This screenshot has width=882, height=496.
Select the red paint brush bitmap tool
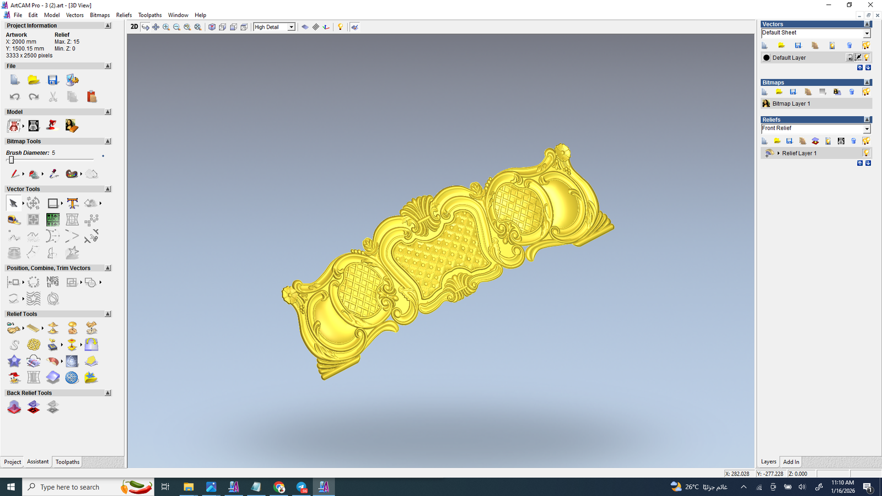click(14, 174)
